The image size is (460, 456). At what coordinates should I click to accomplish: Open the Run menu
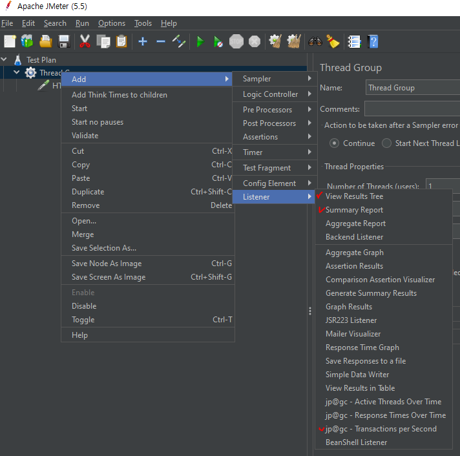click(x=82, y=23)
